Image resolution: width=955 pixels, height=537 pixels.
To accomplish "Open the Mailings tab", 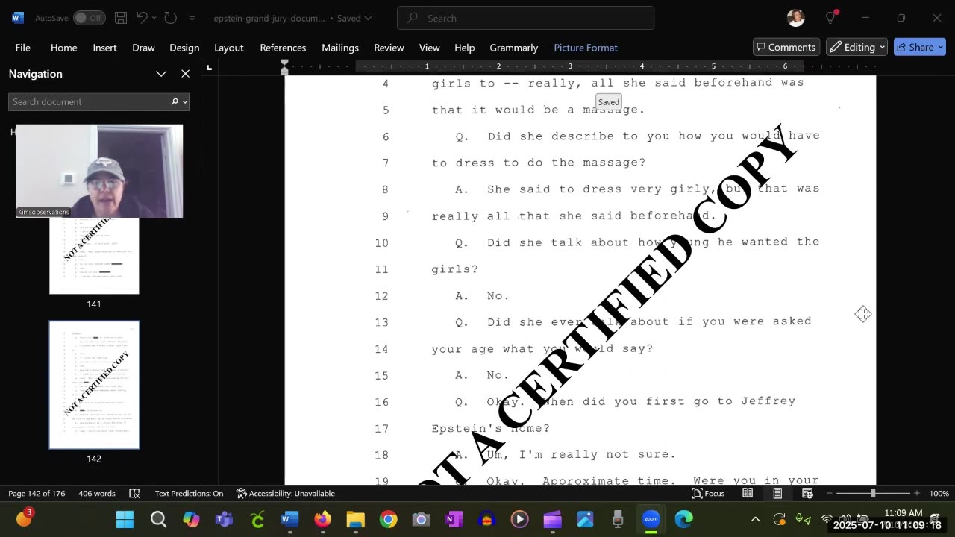I will pyautogui.click(x=340, y=48).
